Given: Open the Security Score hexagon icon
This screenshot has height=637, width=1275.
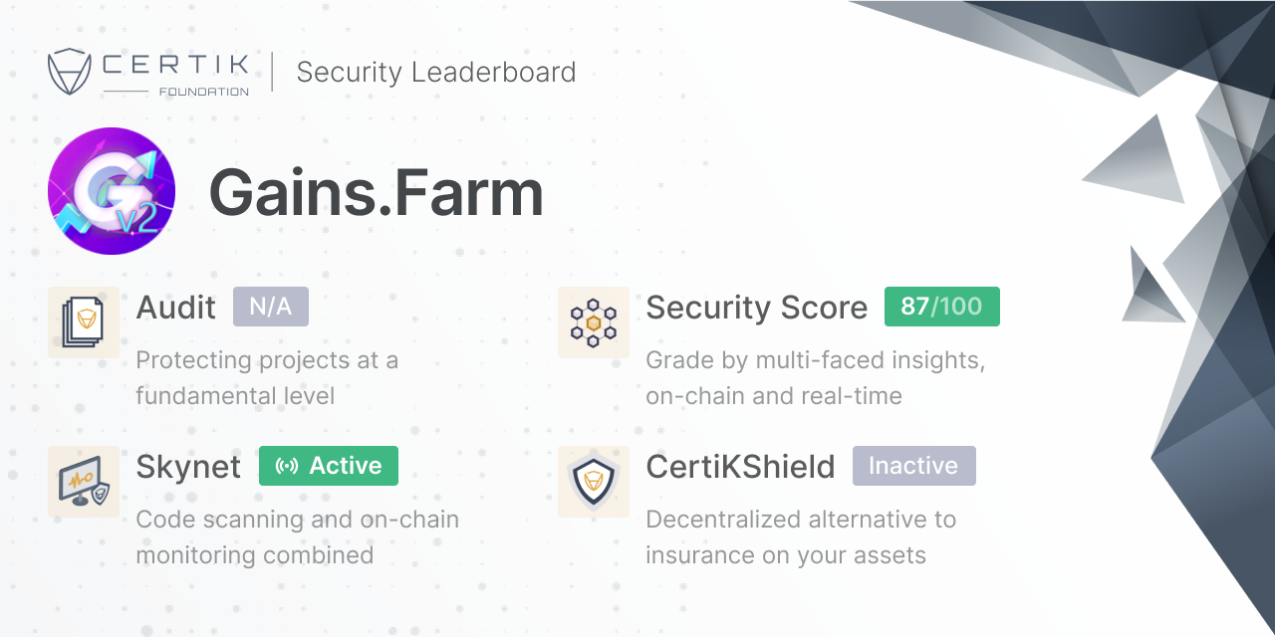Looking at the screenshot, I should 594,322.
